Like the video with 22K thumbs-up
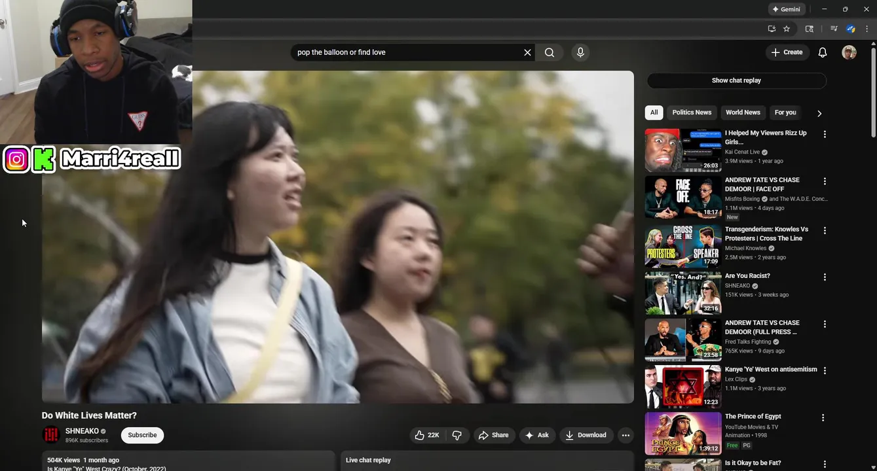 (427, 435)
